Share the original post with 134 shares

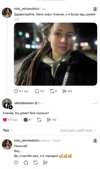64,91
